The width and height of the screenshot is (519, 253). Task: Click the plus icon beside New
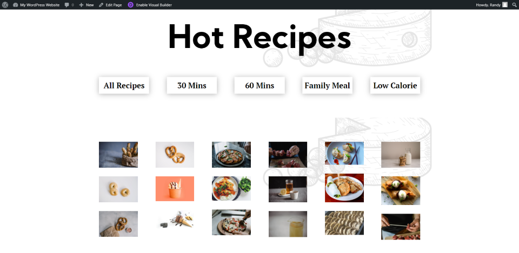tap(82, 5)
